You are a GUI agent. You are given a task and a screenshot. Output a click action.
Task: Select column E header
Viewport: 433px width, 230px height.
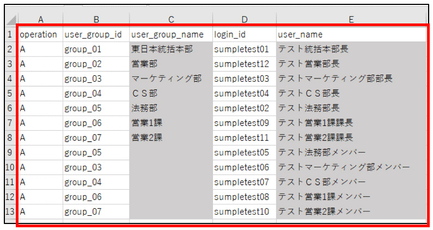pyautogui.click(x=351, y=20)
